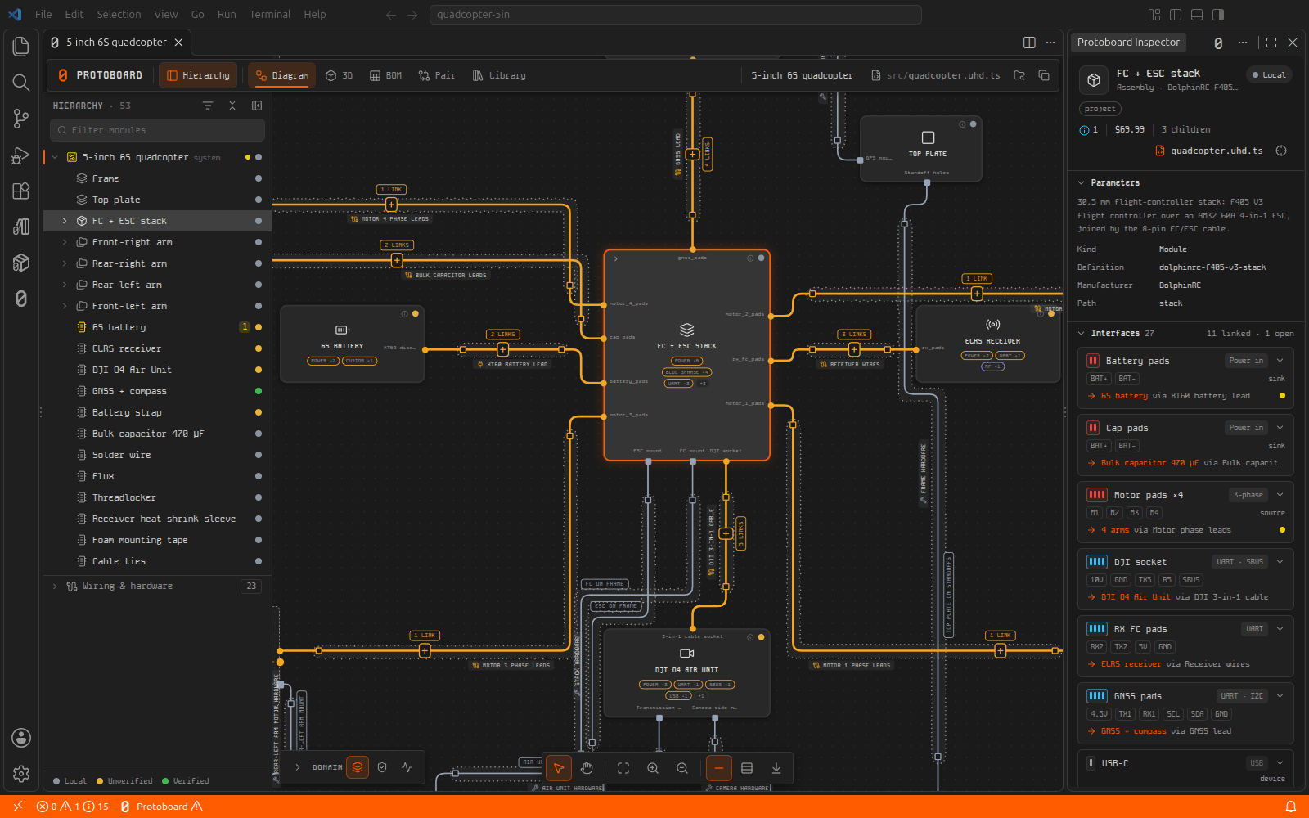Open Extensions view in activity bar
This screenshot has height=818, width=1309.
point(21,191)
